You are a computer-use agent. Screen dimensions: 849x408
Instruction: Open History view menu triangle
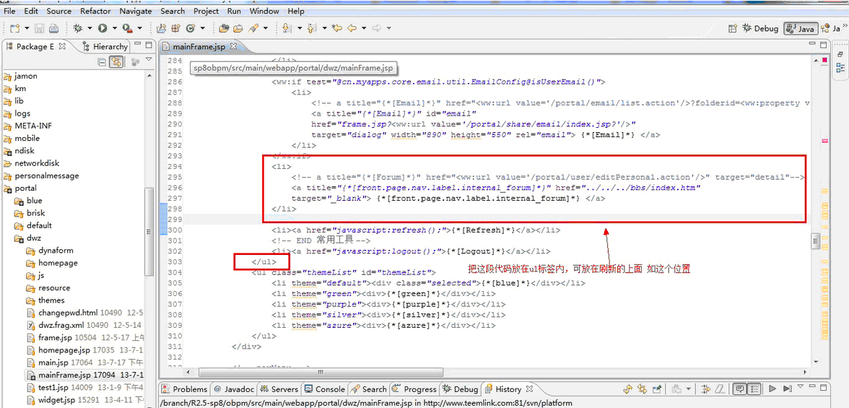pos(800,386)
